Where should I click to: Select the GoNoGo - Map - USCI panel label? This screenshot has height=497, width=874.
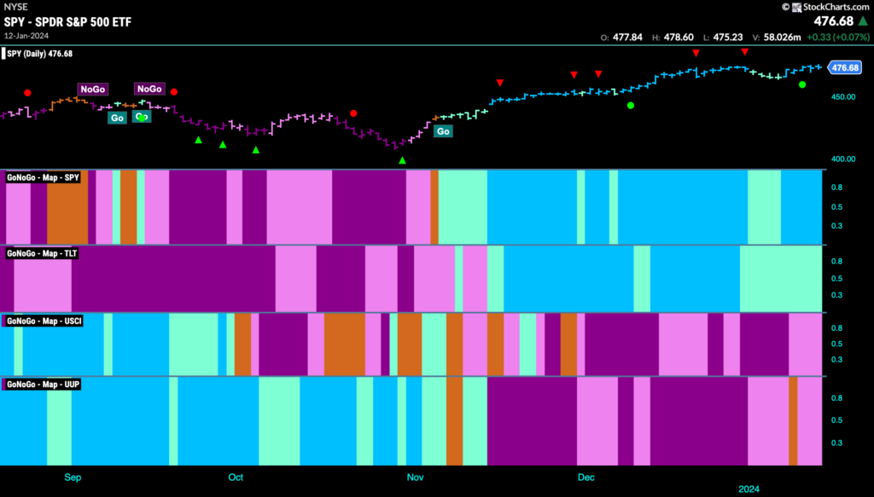pyautogui.click(x=44, y=321)
